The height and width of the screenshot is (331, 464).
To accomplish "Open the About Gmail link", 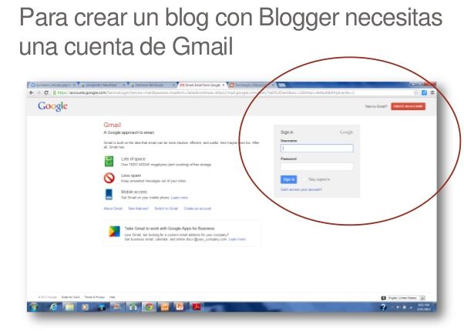I will [113, 209].
